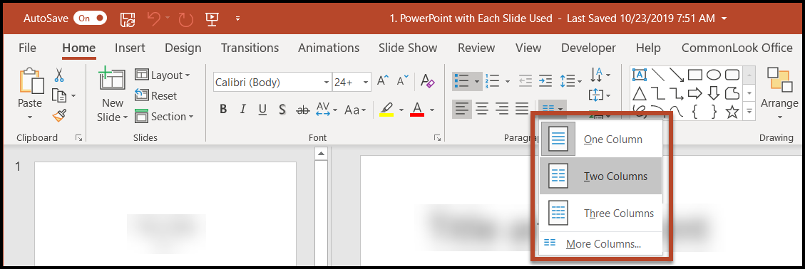Open the bullets dropdown arrow
The height and width of the screenshot is (269, 805).
[477, 81]
